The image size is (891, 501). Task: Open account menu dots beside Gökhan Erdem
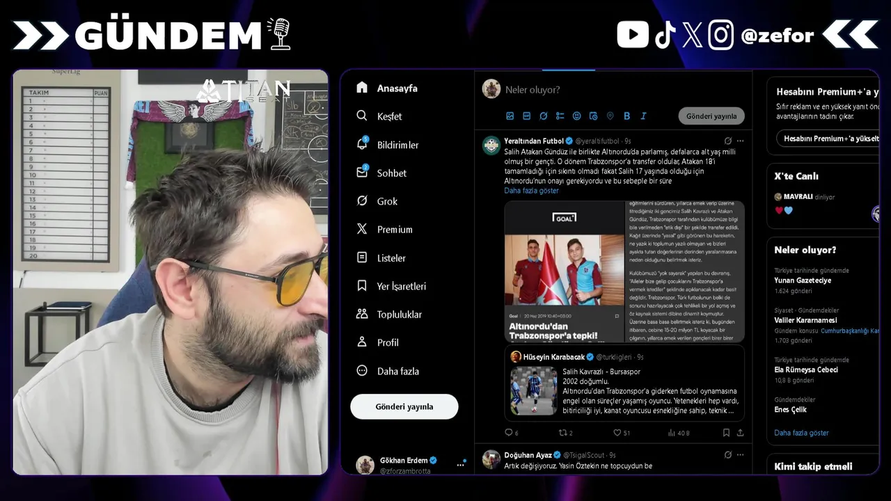click(461, 464)
